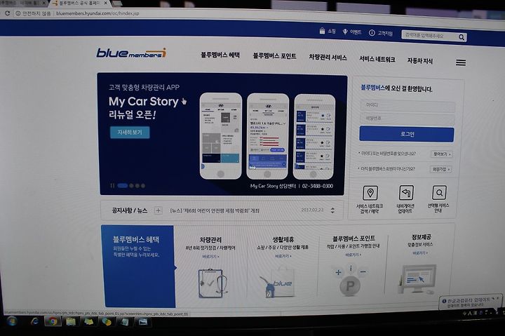The image size is (505, 336).
Task: Open 내비게이션 업데이트 icon
Action: pyautogui.click(x=406, y=193)
